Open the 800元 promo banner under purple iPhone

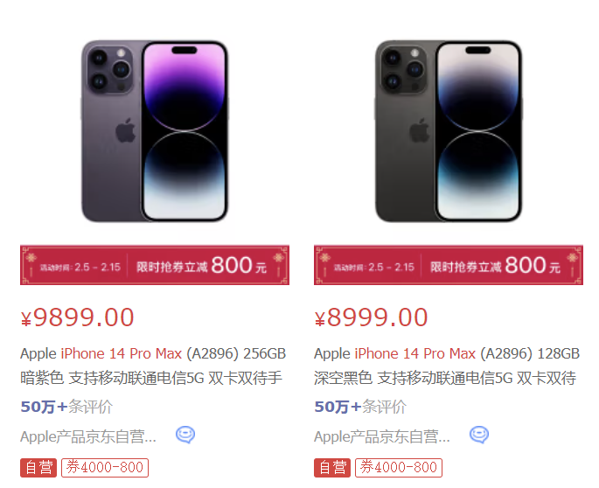[x=155, y=265]
